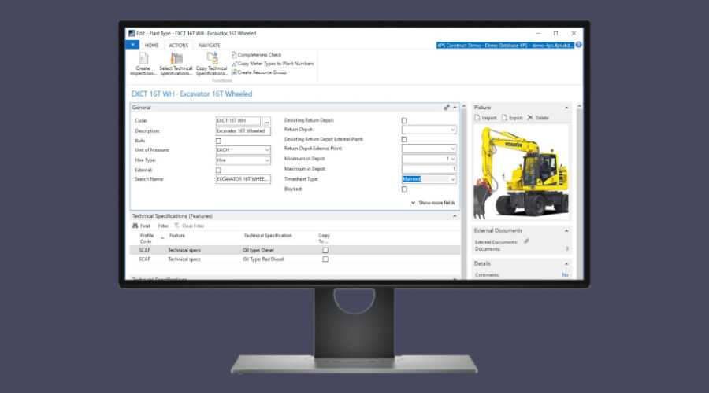Switch to the HOME ribbon tab
Image resolution: width=709 pixels, height=393 pixels.
tap(151, 46)
